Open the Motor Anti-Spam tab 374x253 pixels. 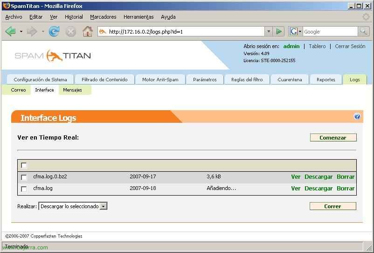pos(160,79)
